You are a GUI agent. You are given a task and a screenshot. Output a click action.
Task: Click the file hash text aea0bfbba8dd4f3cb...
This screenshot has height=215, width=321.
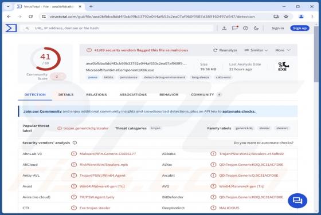pyautogui.click(x=136, y=63)
